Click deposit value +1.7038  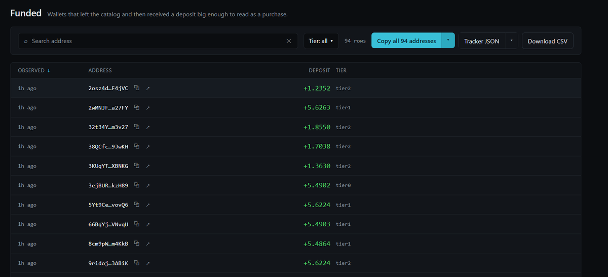pos(317,146)
